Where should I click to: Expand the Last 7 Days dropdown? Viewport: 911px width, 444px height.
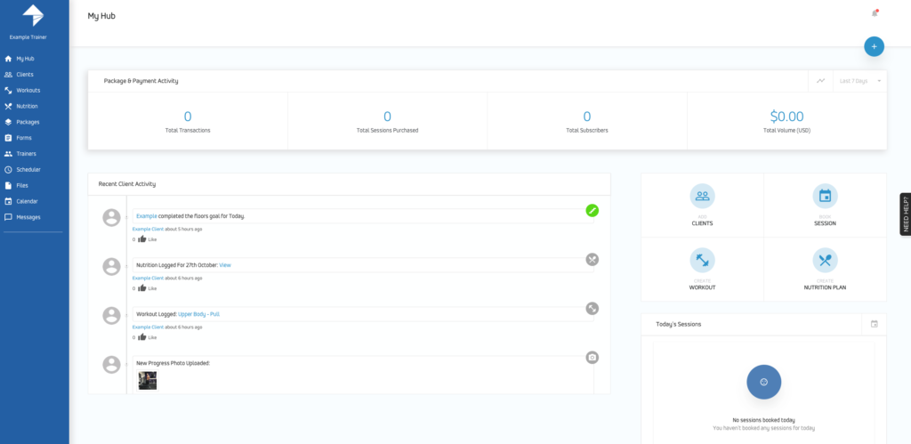[x=860, y=81]
